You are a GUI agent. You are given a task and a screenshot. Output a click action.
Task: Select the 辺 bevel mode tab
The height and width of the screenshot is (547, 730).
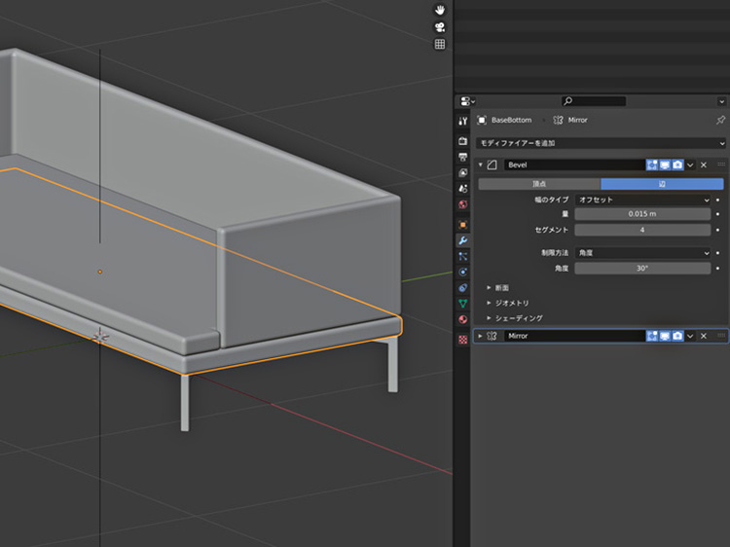tap(662, 183)
